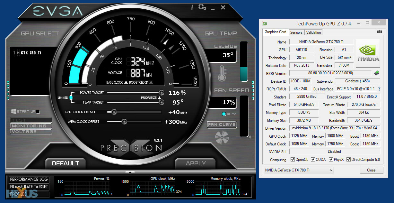Click the Temp Target slider knob

[162, 102]
